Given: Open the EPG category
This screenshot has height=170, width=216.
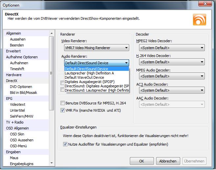Looking at the screenshot, I should coord(26,99).
